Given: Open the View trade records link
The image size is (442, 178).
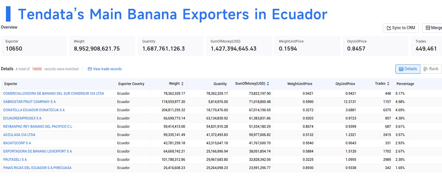Looking at the screenshot, I should click(x=105, y=69).
